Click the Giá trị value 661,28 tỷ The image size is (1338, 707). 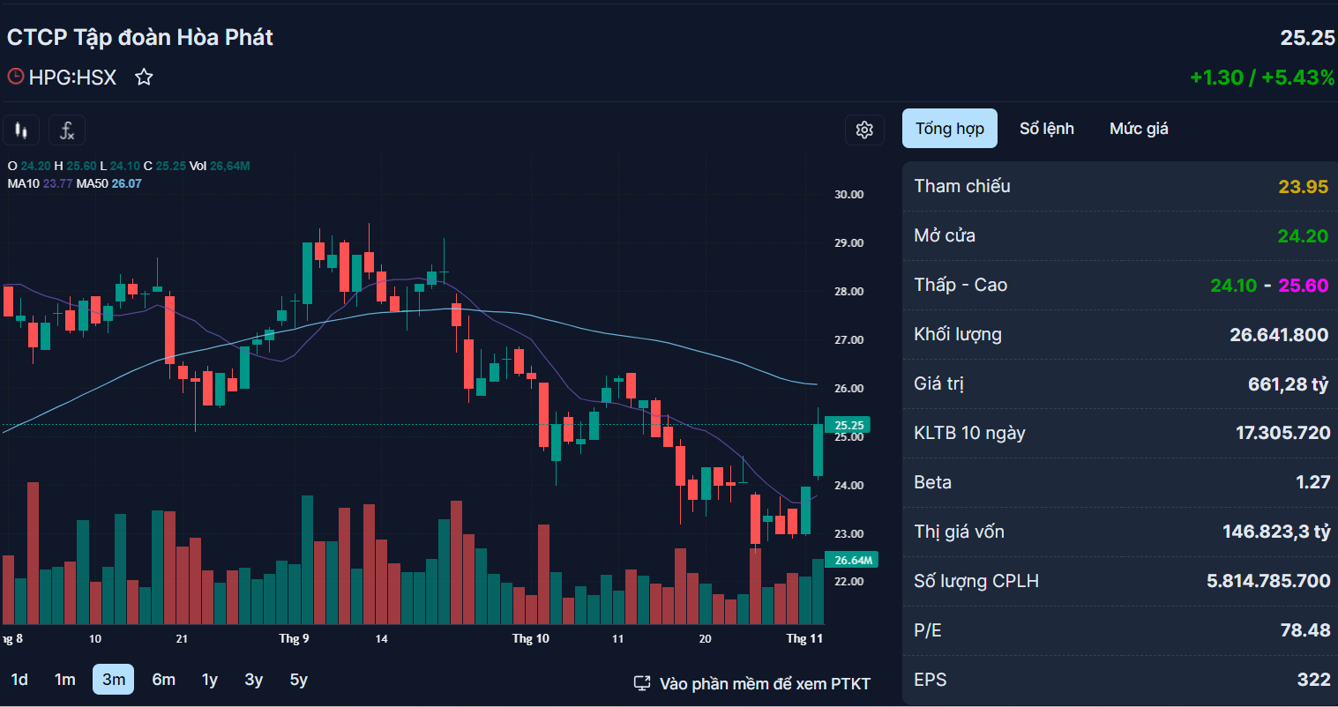(x=1288, y=384)
